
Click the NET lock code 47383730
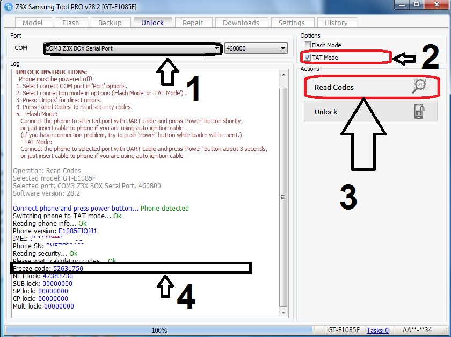coord(58,276)
